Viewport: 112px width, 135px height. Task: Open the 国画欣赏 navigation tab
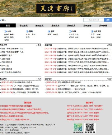coord(40,26)
